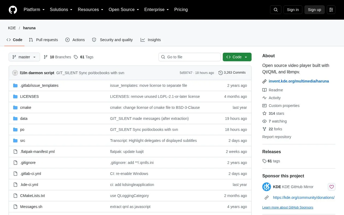344x215 pixels.
Task: Open the po folder
Action: tap(22, 130)
